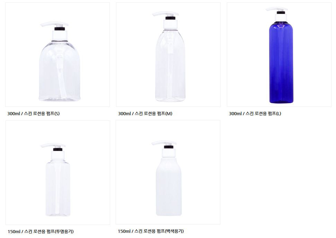Click the '300ml / 스킨 로션용 펌프(L)' title
The width and height of the screenshot is (336, 238).
pos(255,114)
